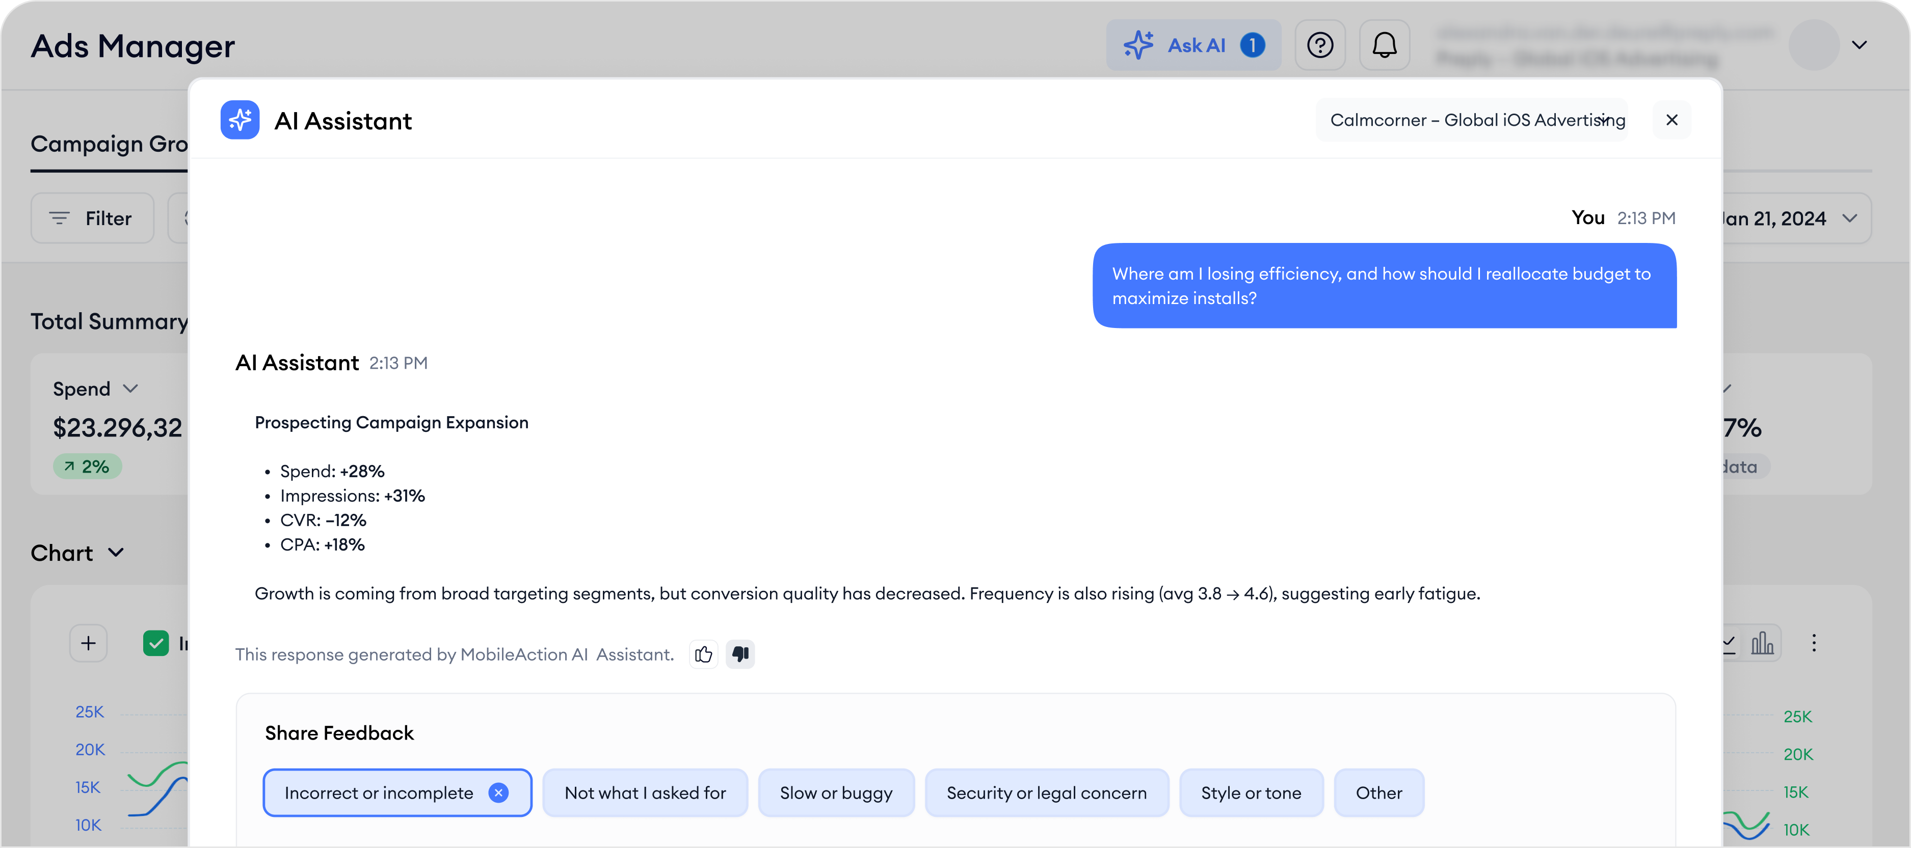The image size is (1911, 848).
Task: Open the notifications bell
Action: pos(1384,45)
